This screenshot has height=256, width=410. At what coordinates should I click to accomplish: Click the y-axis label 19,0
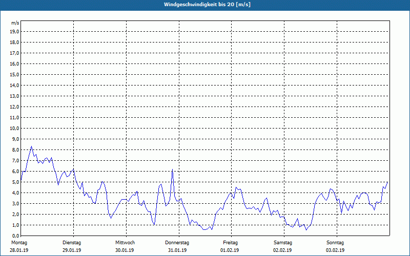(14, 32)
